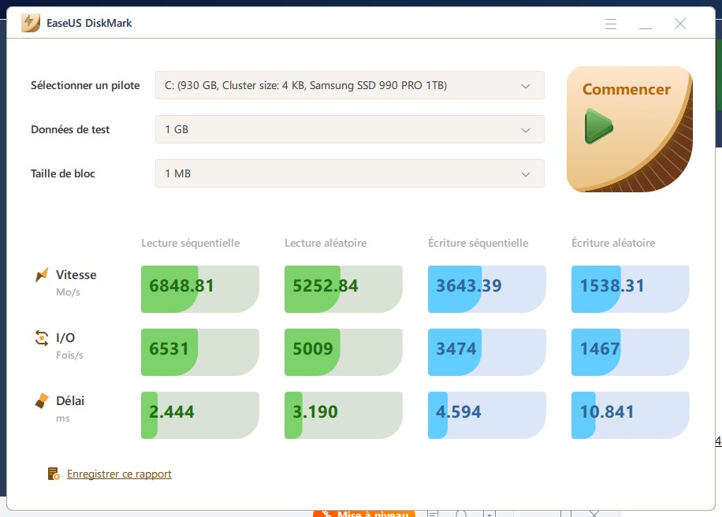This screenshot has height=517, width=722.
Task: Open the Données de test dropdown
Action: click(349, 129)
